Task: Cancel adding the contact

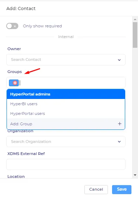Action: [96, 190]
